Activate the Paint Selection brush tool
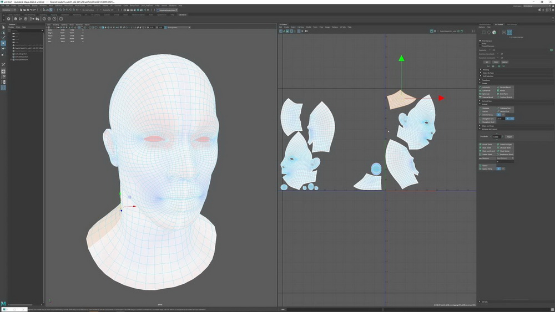Image resolution: width=555 pixels, height=312 pixels. [x=3, y=38]
